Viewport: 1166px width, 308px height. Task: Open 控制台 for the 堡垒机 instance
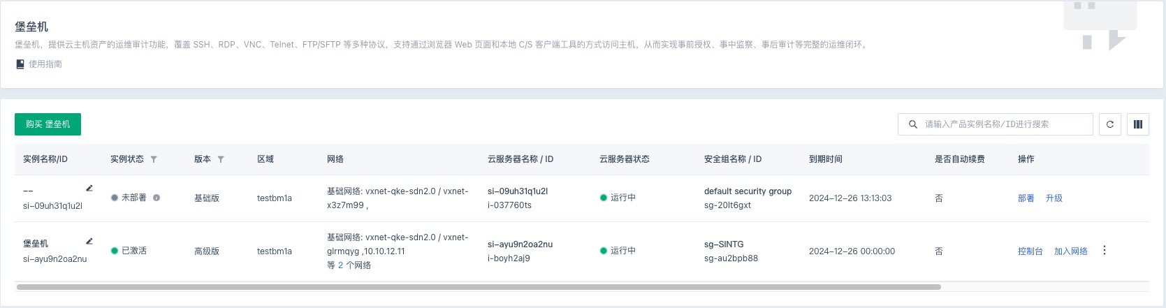click(1030, 251)
